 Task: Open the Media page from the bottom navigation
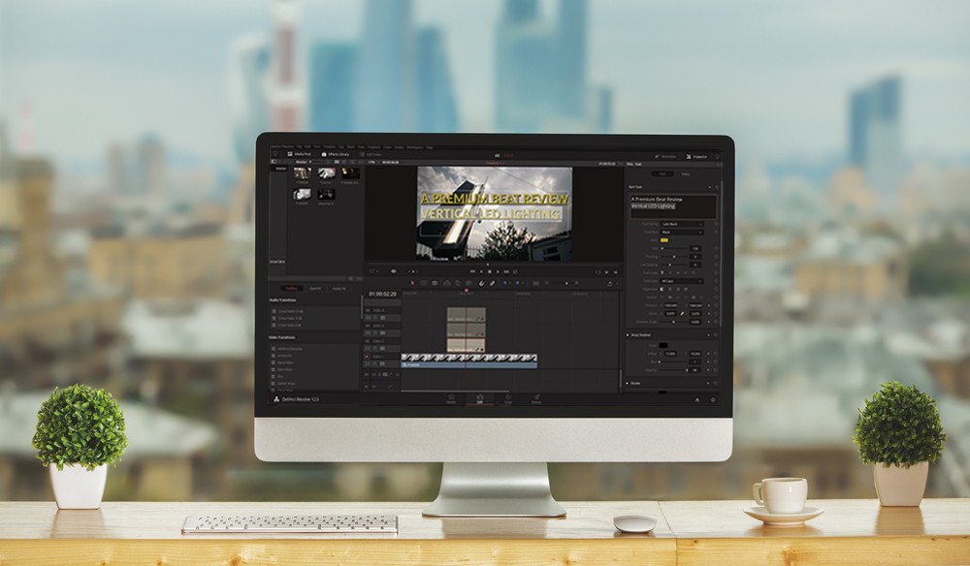(451, 399)
